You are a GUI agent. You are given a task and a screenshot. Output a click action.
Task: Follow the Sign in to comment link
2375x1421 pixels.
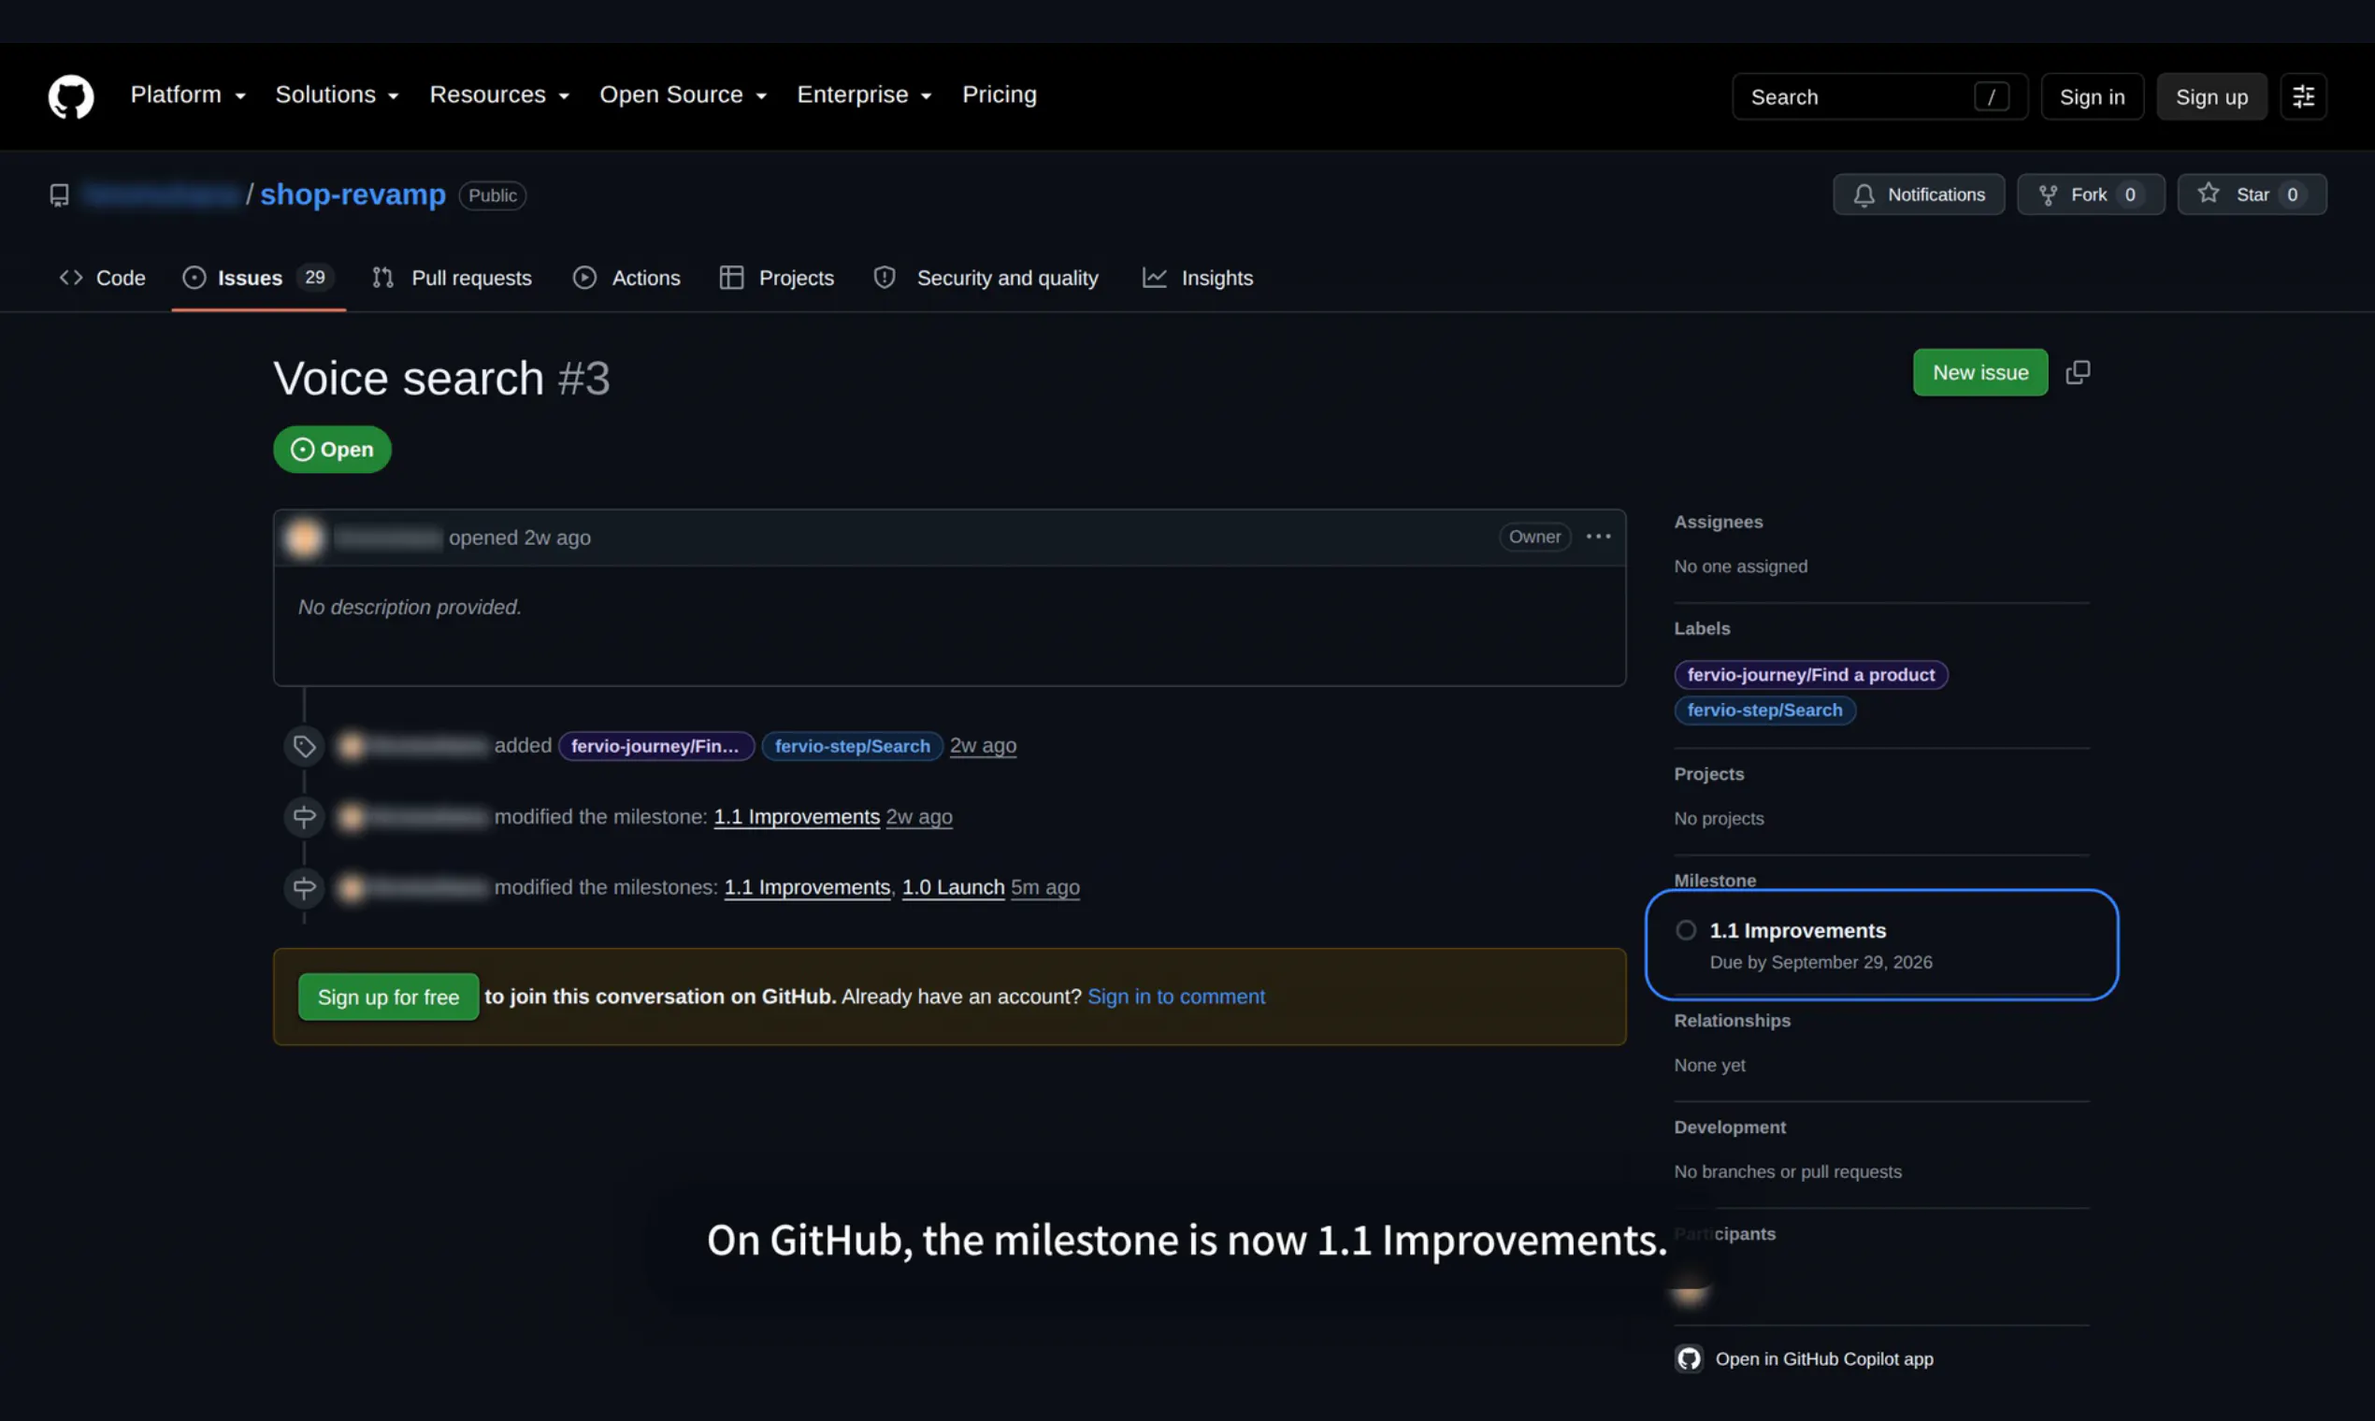click(x=1176, y=997)
